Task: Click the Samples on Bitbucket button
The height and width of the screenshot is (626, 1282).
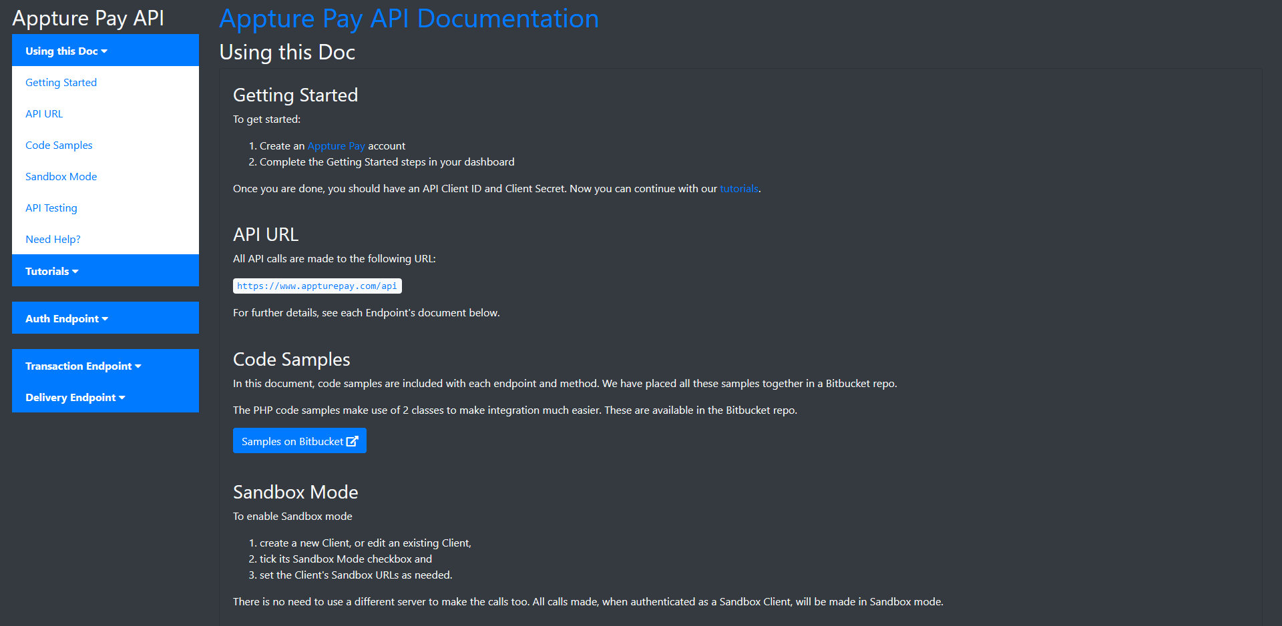Action: click(x=299, y=440)
